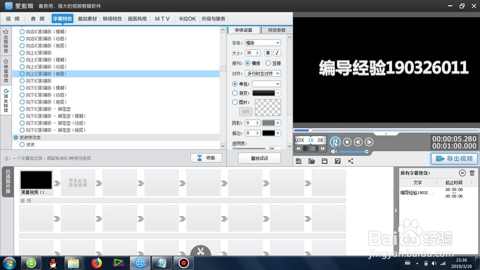Screen dimensions: 480x270
Task: Increase font size stepper arrow
Action: pyautogui.click(x=257, y=53)
